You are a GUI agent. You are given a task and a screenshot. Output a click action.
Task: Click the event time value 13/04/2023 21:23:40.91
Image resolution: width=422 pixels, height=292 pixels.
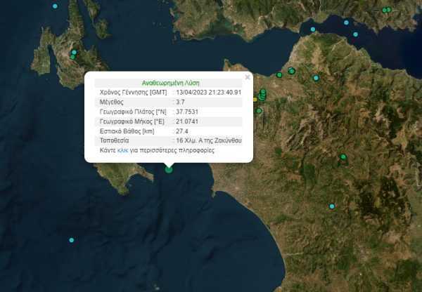208,92
